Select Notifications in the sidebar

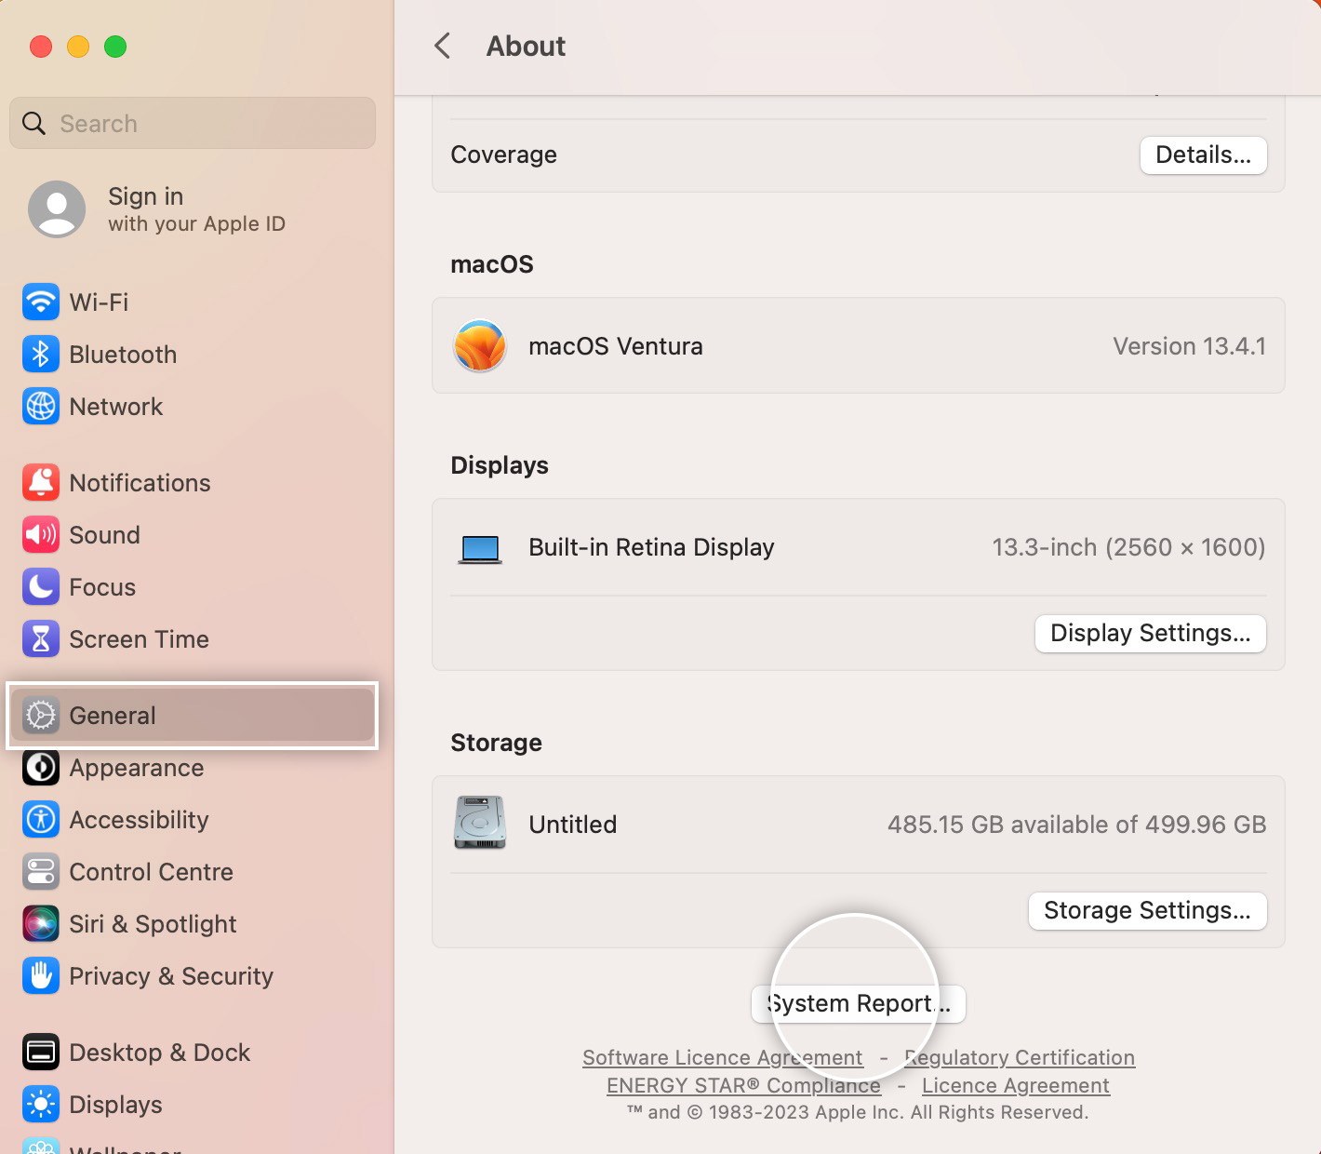[x=193, y=482]
